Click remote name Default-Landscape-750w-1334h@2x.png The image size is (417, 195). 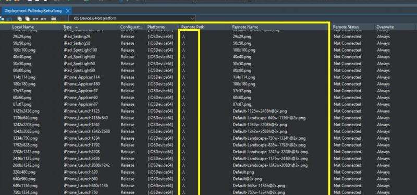[269, 138]
